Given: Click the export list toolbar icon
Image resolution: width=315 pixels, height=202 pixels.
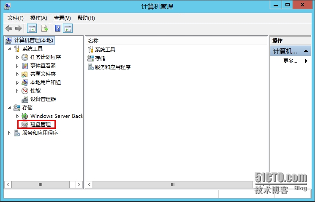Looking at the screenshot, I should click(45, 29).
